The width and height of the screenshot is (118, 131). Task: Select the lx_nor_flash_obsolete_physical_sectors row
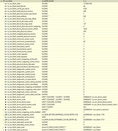(59, 36)
